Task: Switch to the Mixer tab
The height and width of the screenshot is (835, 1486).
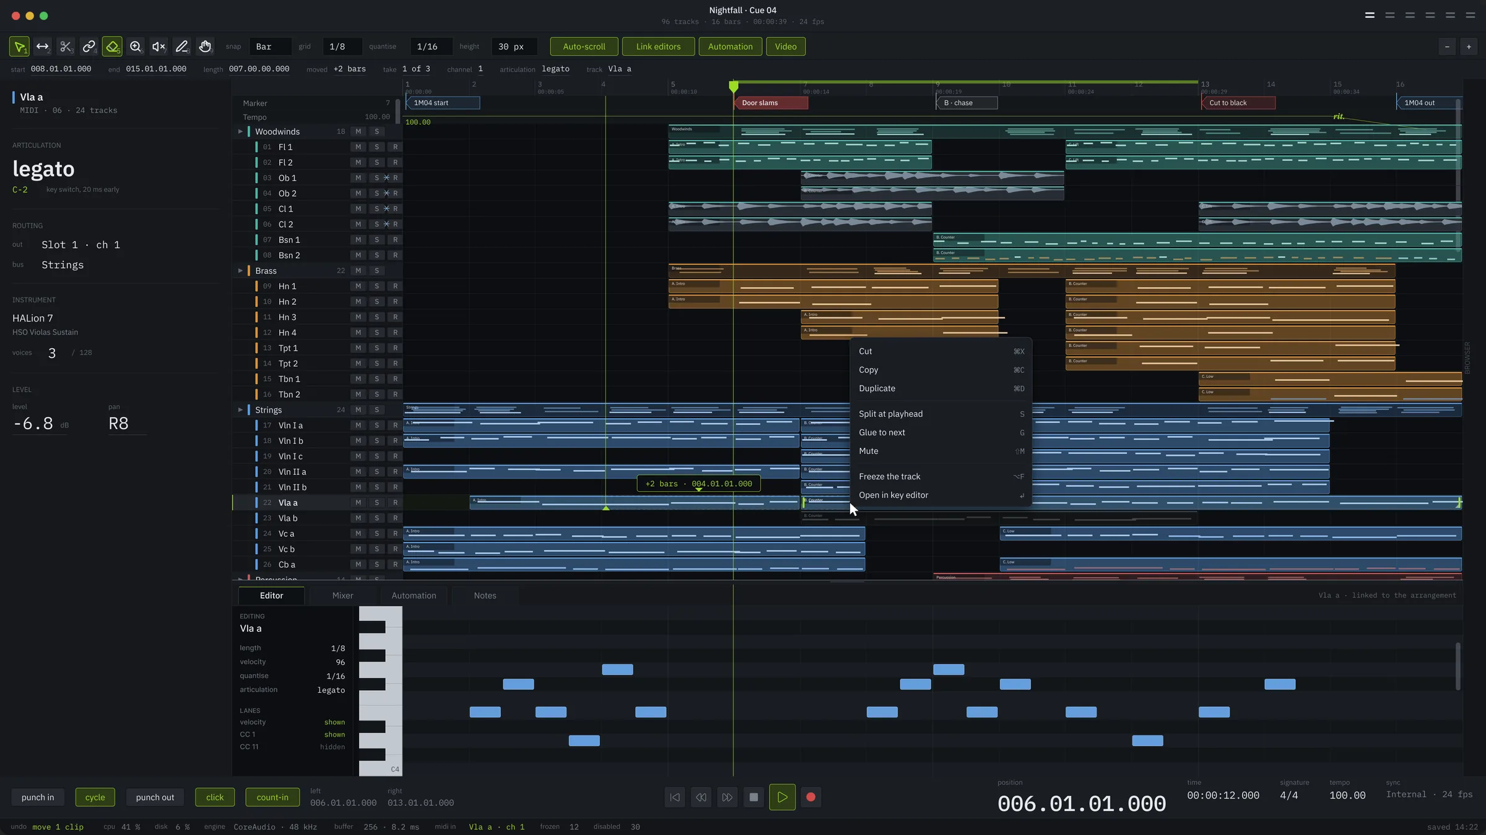Action: click(342, 596)
